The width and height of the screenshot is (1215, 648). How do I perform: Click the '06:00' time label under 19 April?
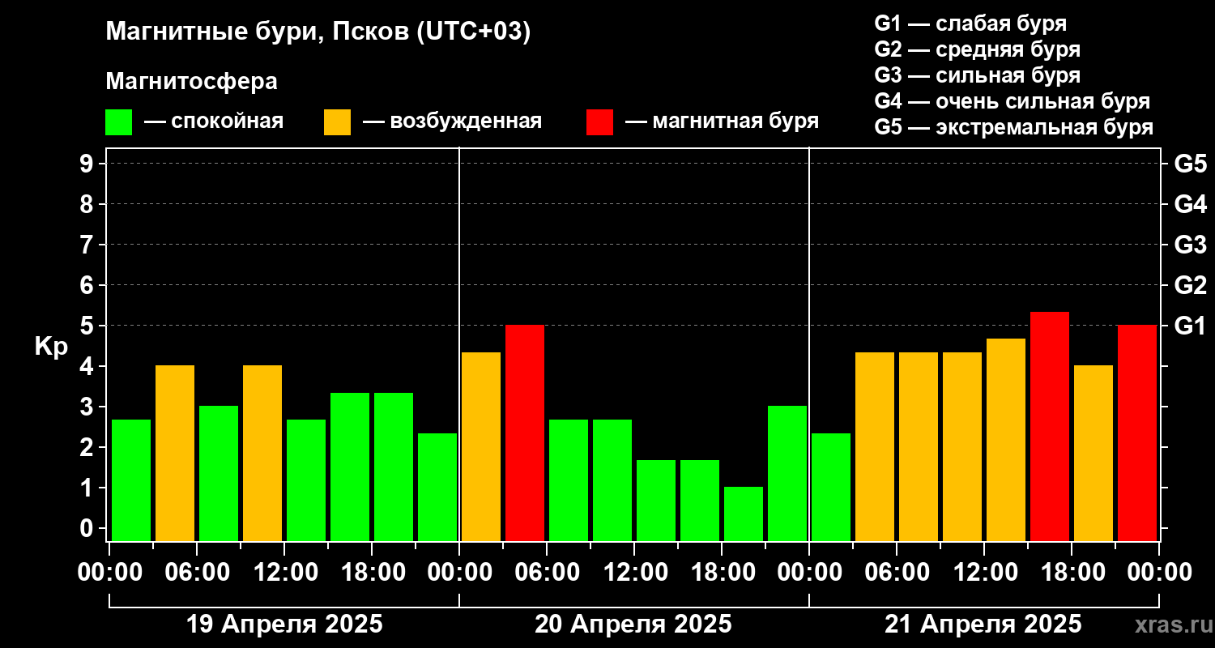tap(197, 573)
